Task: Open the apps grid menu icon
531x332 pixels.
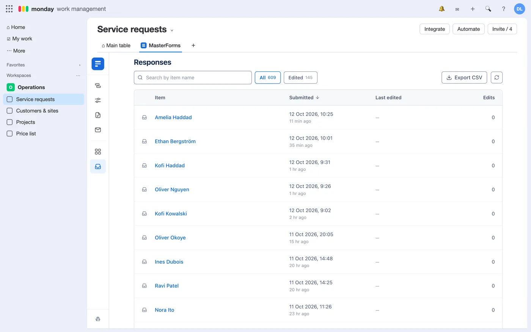Action: tap(9, 9)
